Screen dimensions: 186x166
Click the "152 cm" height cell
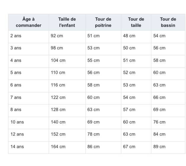pyautogui.click(x=58, y=134)
